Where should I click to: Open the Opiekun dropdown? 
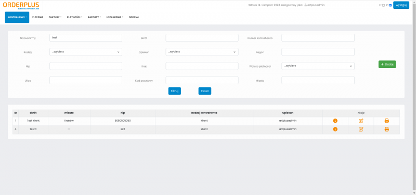coord(202,51)
